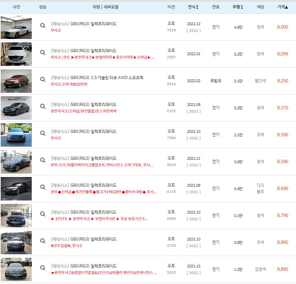The height and width of the screenshot is (284, 296).
Task: Open performance report icon for 5015 listing
Action: point(43,268)
